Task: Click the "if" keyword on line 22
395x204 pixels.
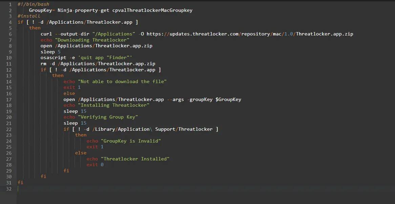Action: pos(66,129)
